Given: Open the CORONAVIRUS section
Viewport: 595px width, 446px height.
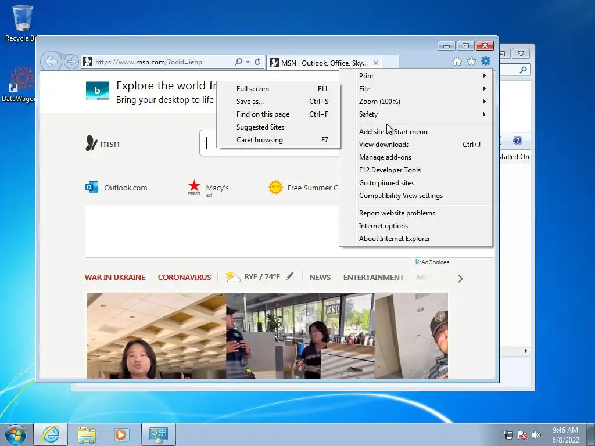Looking at the screenshot, I should pos(184,277).
